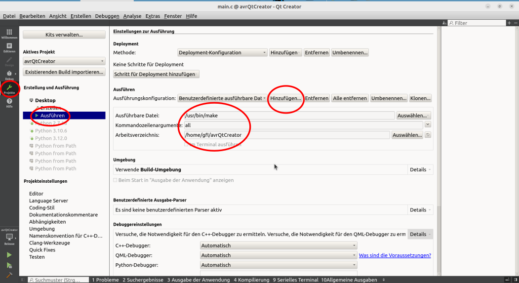Open the Debuggen menu
This screenshot has height=283, width=519.
[107, 16]
